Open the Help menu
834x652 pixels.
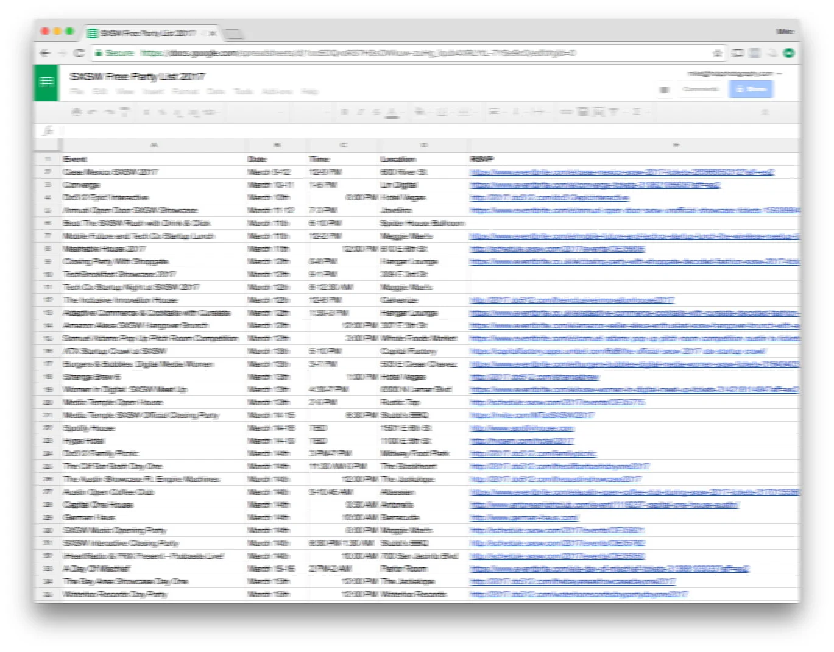(x=310, y=91)
